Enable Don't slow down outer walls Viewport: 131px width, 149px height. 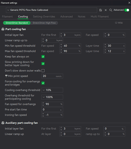pos(43,71)
